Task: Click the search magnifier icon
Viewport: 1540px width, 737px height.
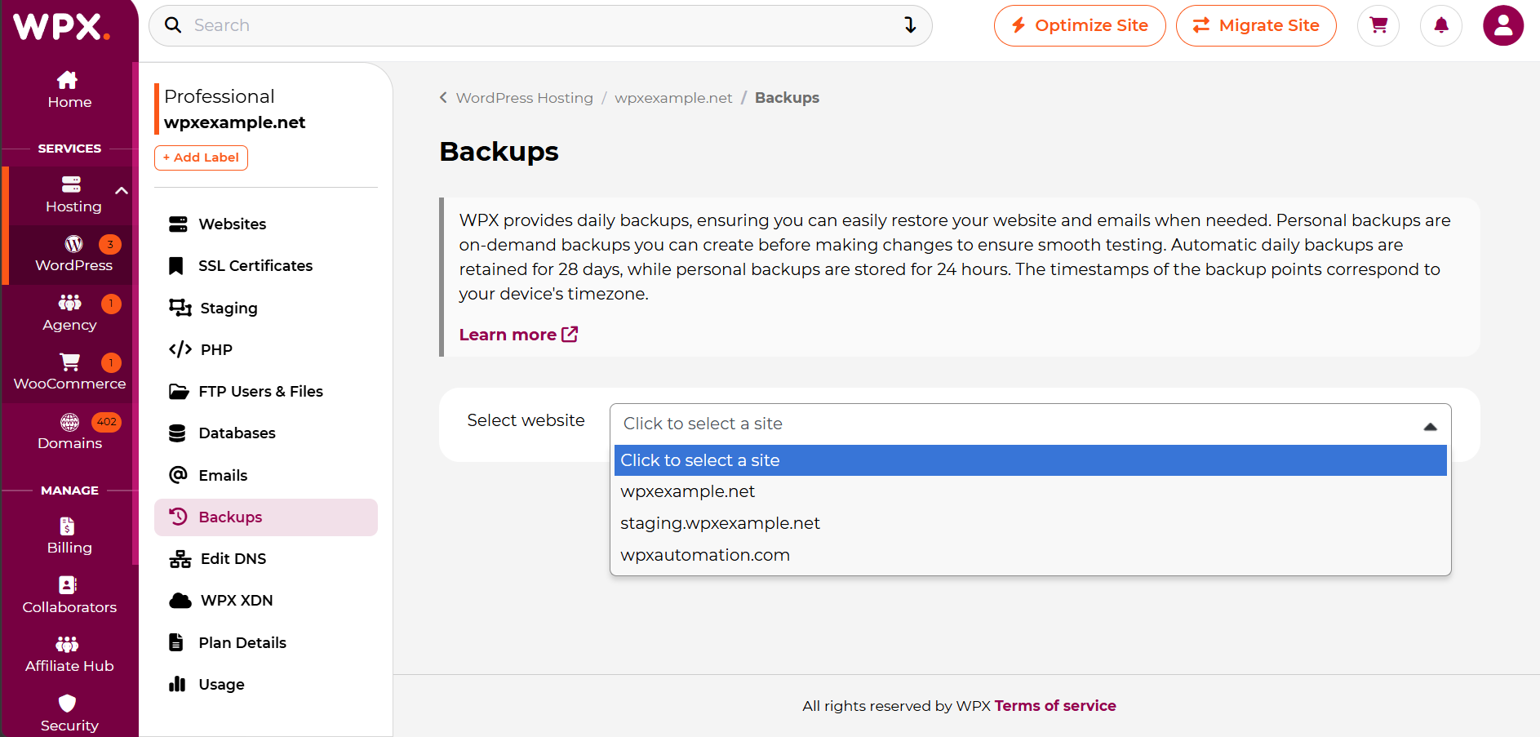Action: [173, 25]
